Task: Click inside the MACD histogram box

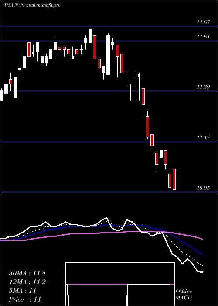Action: (x=120, y=284)
